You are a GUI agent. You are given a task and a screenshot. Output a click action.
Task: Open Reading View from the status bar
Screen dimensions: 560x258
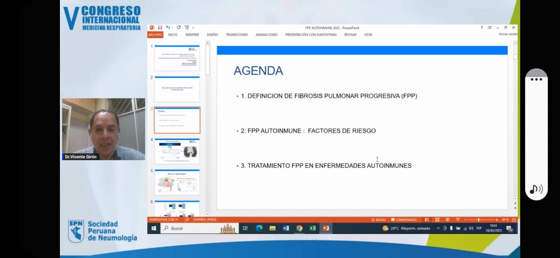pos(447,220)
